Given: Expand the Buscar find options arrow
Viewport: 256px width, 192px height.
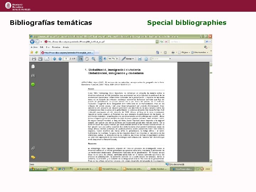Looking at the screenshot, I should click(170, 59).
